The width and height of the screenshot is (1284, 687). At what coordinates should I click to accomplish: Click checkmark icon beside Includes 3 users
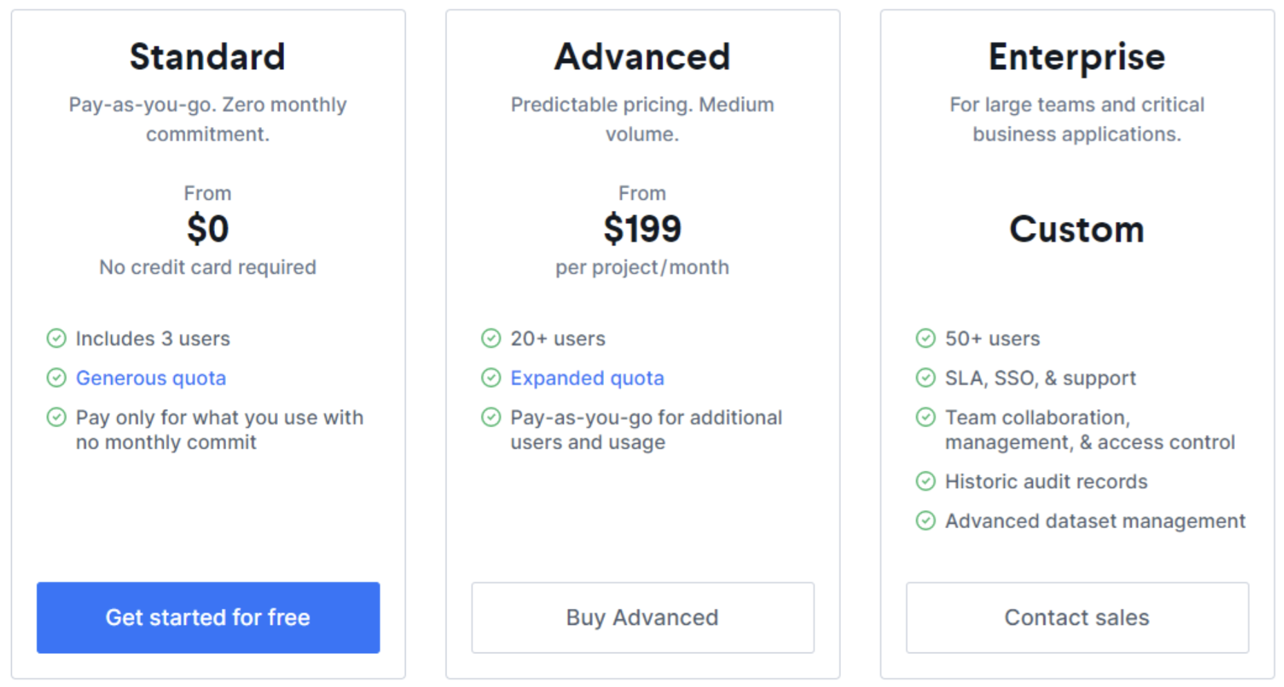tap(56, 339)
